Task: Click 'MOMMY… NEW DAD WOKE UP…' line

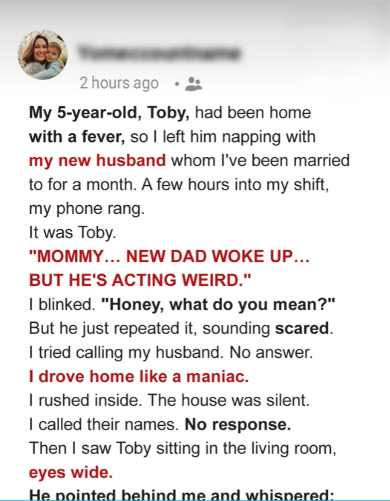Action: (169, 256)
